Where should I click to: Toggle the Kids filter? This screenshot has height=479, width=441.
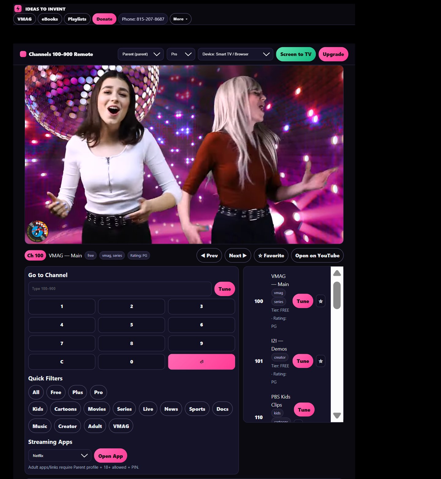point(38,409)
